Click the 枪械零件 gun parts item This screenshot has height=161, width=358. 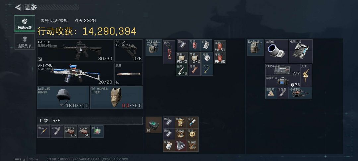(x=300, y=93)
